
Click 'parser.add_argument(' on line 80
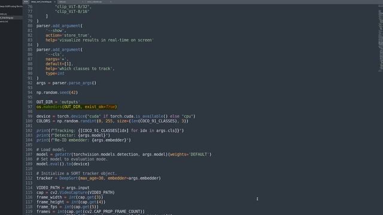(59, 26)
